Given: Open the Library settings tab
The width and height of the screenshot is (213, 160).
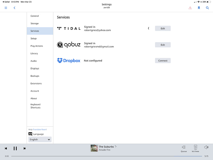Looking at the screenshot, I should click(40, 53).
